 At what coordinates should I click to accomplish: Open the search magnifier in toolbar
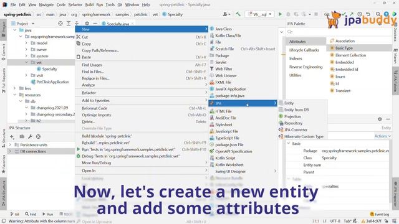coord(378,14)
